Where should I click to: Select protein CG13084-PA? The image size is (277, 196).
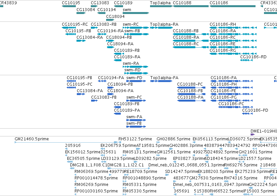[81, 94]
